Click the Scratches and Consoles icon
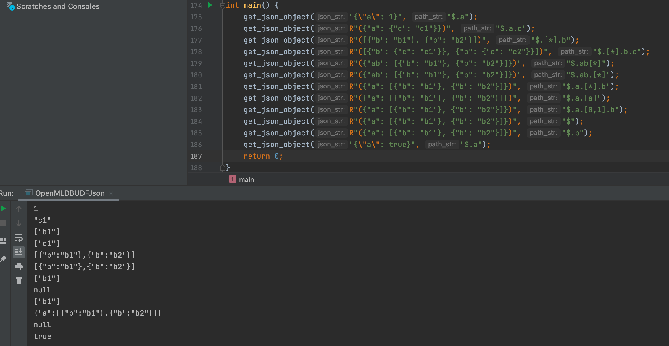669x346 pixels. tap(10, 6)
